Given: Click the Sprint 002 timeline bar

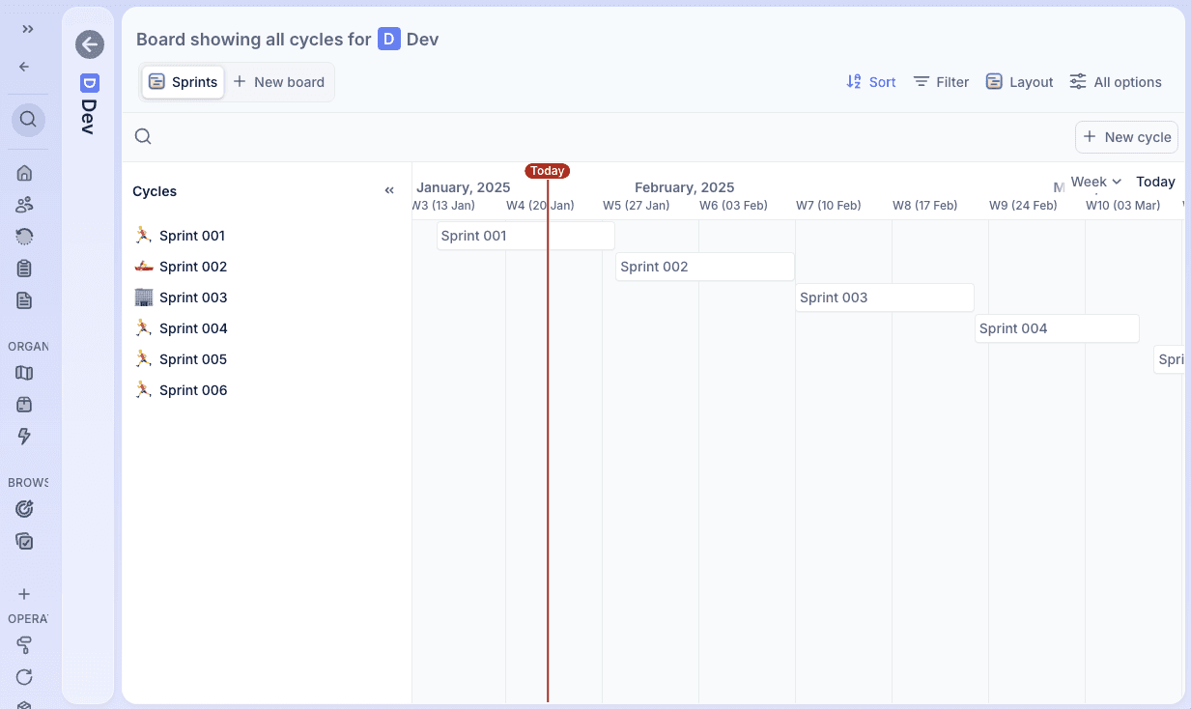Looking at the screenshot, I should point(705,267).
